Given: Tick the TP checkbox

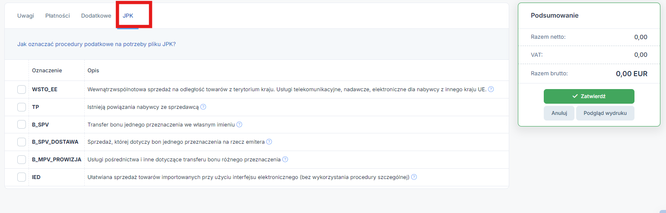Looking at the screenshot, I should pyautogui.click(x=22, y=107).
